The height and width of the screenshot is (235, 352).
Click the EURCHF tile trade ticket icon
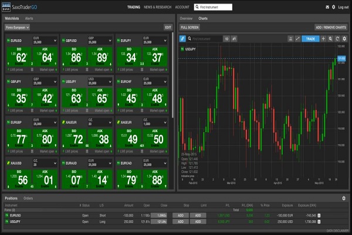[142, 110]
